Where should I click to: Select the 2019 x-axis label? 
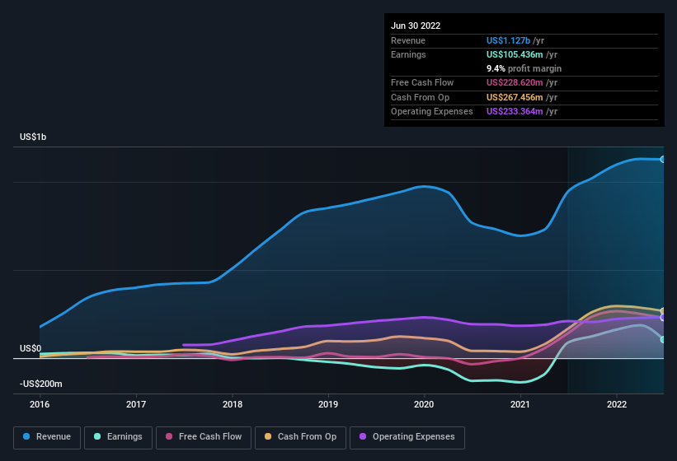pos(328,404)
